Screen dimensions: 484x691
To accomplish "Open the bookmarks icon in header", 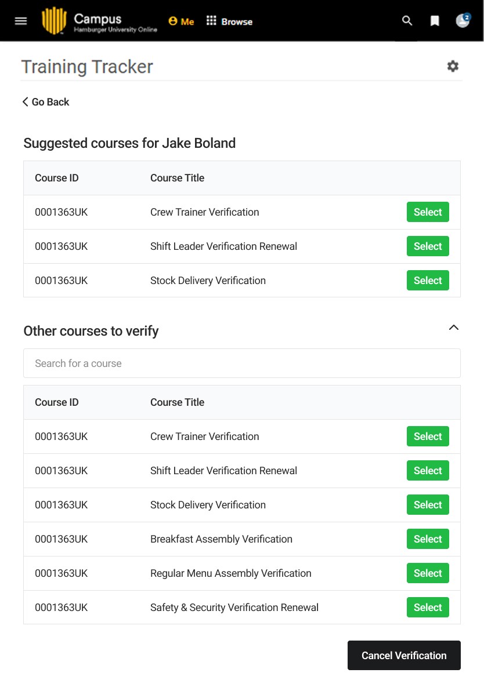I will pyautogui.click(x=435, y=21).
